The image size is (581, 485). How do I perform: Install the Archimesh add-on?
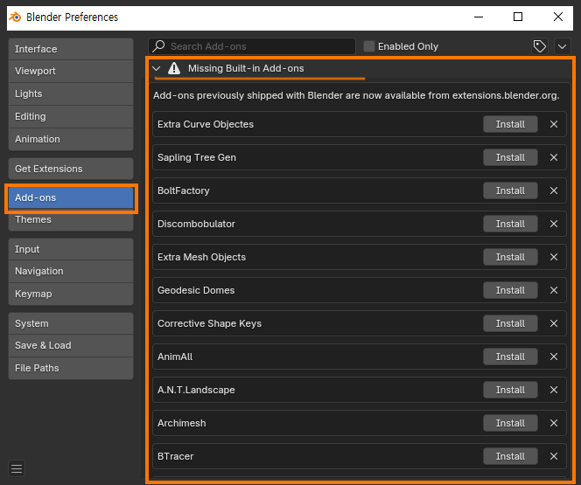coord(510,423)
